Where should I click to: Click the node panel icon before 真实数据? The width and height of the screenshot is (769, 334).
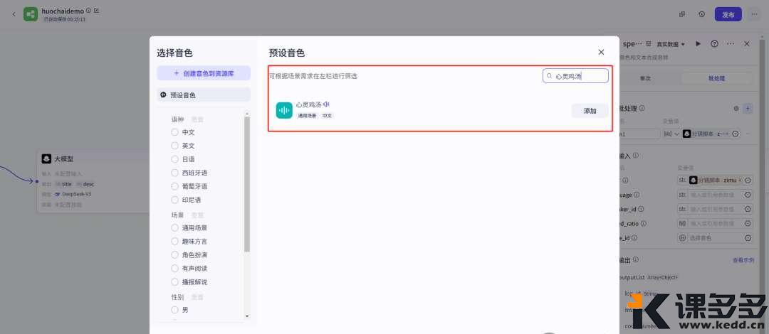[x=649, y=43]
